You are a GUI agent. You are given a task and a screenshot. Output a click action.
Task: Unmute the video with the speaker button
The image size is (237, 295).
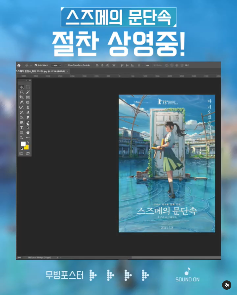click(227, 285)
